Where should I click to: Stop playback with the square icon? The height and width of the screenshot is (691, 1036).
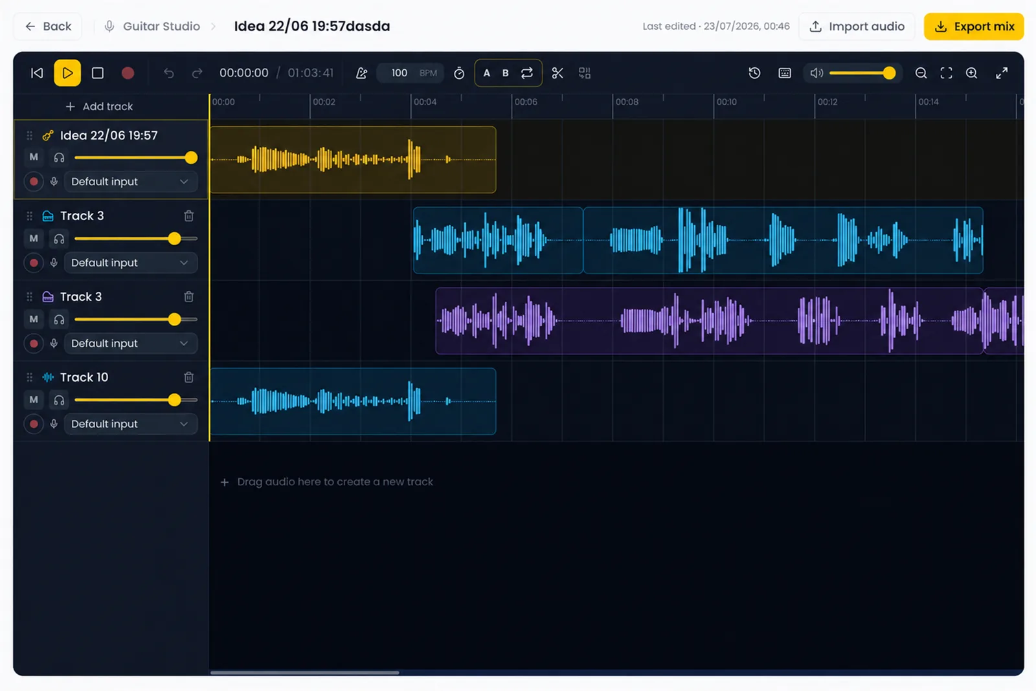98,73
